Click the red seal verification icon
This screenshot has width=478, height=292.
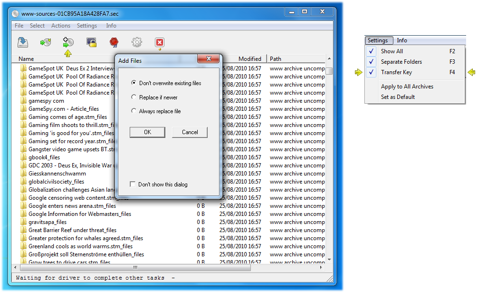tap(114, 42)
